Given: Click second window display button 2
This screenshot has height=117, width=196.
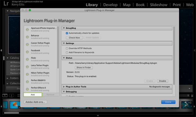Looking at the screenshot, I should point(11,96).
